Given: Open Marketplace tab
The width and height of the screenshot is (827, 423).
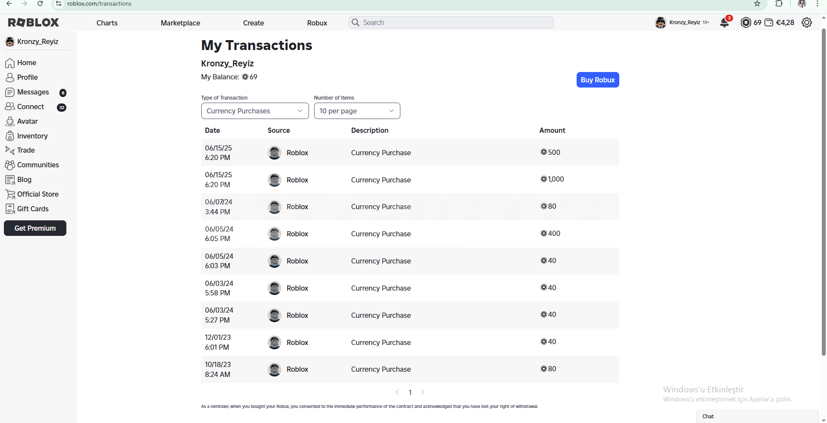Looking at the screenshot, I should pos(180,23).
